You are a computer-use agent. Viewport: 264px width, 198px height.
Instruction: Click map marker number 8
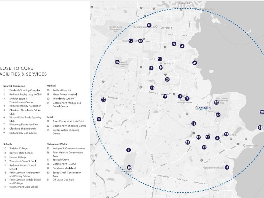click(149, 25)
